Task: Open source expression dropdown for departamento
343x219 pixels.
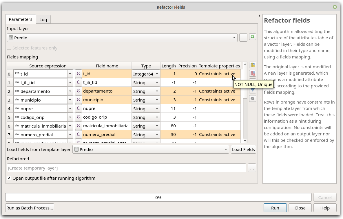Action: click(x=70, y=91)
